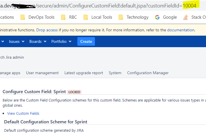Open the documentation link in banner
206x136 pixels.
[x=181, y=30]
